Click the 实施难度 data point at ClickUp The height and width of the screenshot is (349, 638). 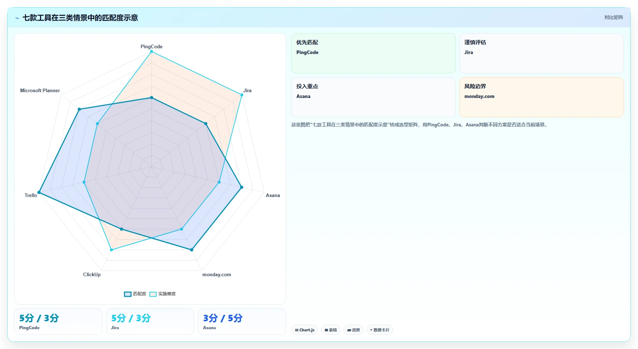pyautogui.click(x=112, y=250)
